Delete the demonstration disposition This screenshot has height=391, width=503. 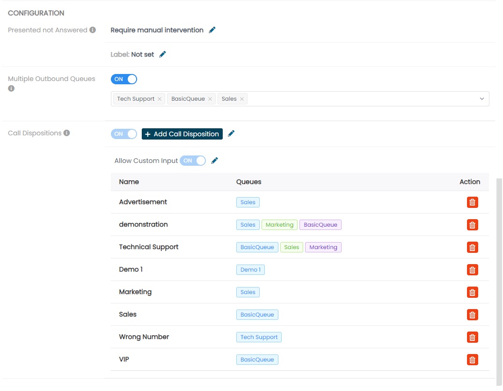coord(472,225)
